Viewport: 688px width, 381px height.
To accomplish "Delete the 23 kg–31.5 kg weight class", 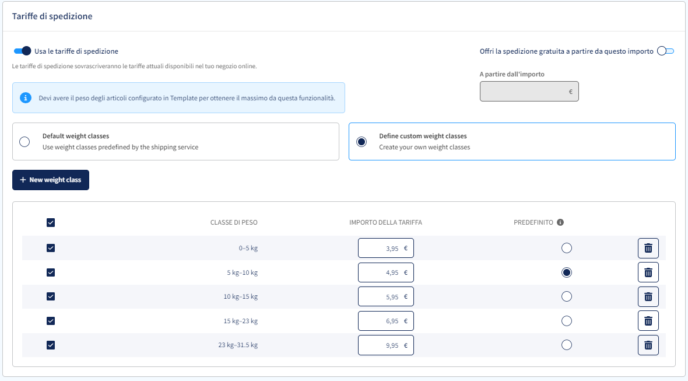I will [x=648, y=345].
